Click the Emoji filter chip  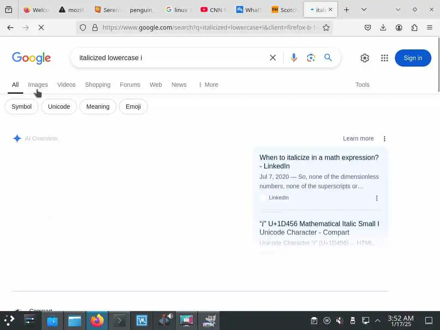tap(133, 107)
